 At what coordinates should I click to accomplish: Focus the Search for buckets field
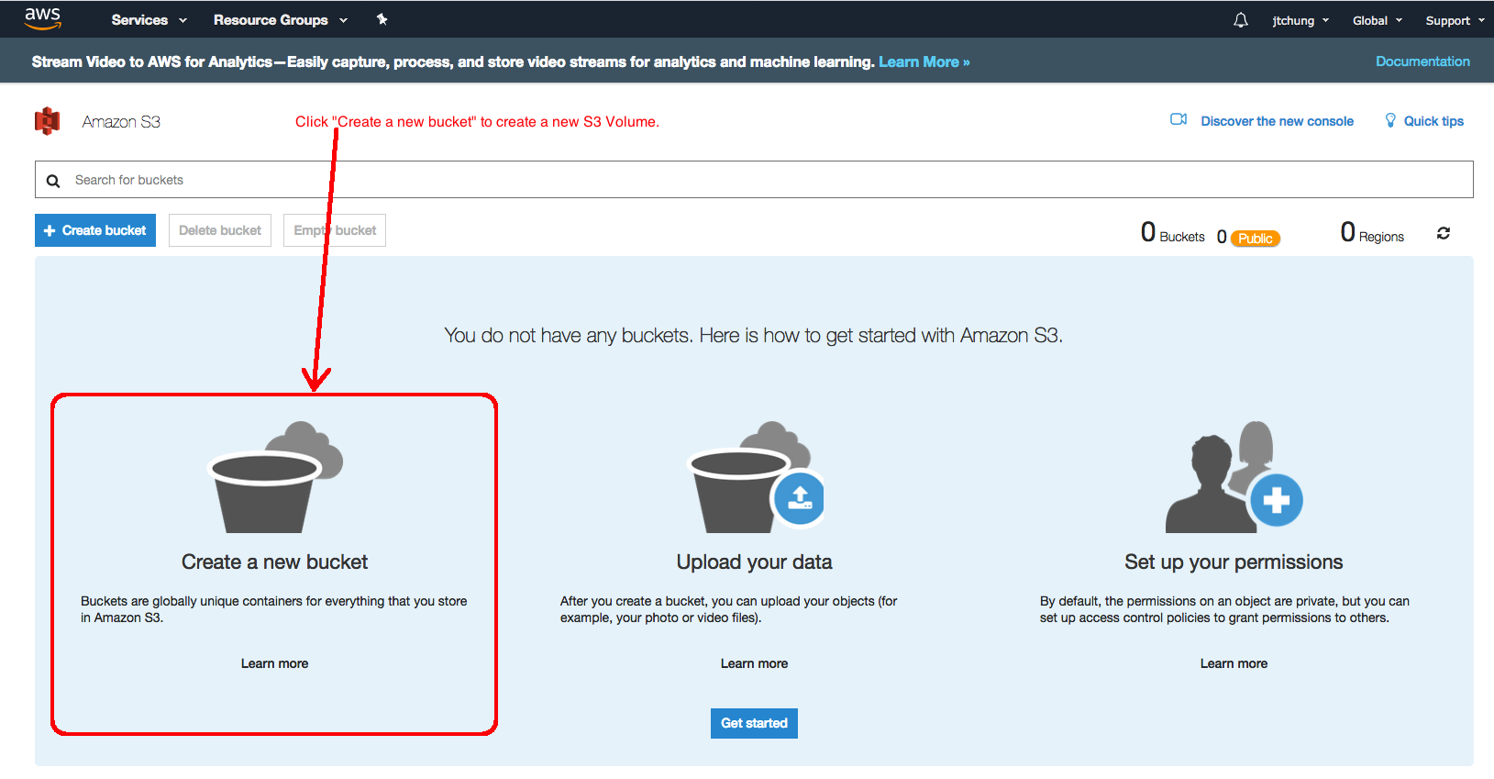pos(754,180)
